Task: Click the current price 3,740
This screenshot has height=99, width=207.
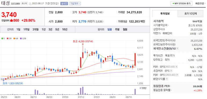Action: pyautogui.click(x=9, y=15)
